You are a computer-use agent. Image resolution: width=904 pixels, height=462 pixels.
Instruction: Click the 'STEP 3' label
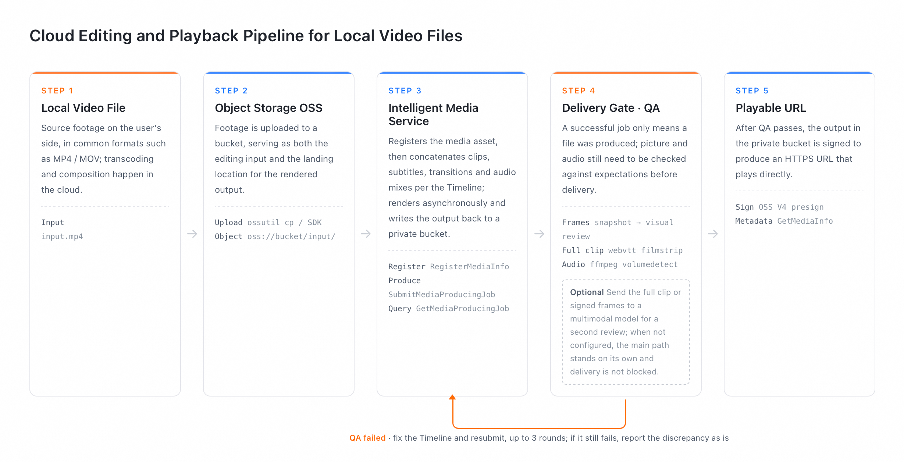point(405,91)
